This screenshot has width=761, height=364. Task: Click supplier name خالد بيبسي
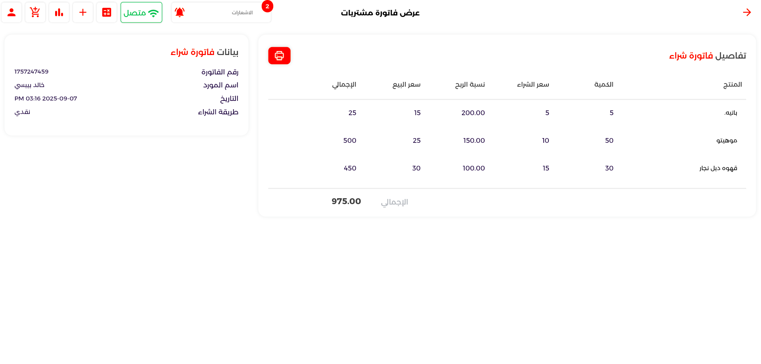click(29, 85)
